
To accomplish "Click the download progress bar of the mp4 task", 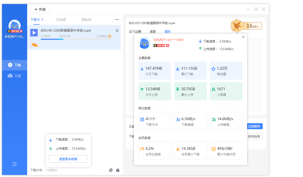I will tap(75, 39).
